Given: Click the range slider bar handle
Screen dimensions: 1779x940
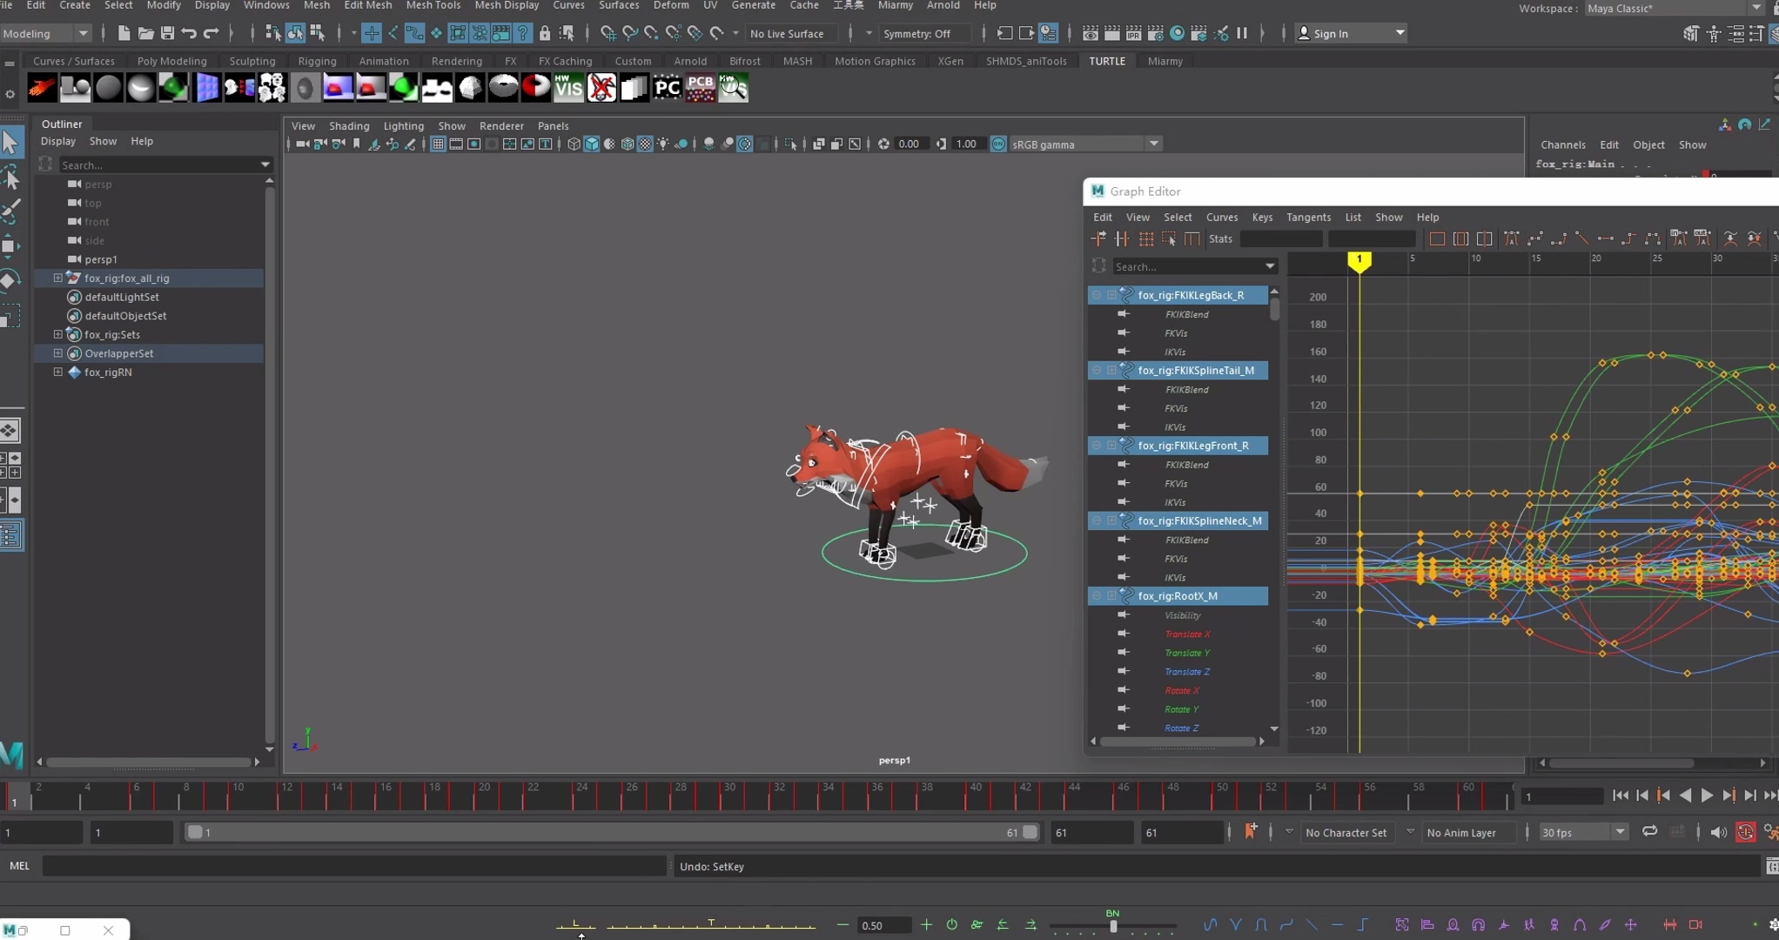Looking at the screenshot, I should pos(195,833).
